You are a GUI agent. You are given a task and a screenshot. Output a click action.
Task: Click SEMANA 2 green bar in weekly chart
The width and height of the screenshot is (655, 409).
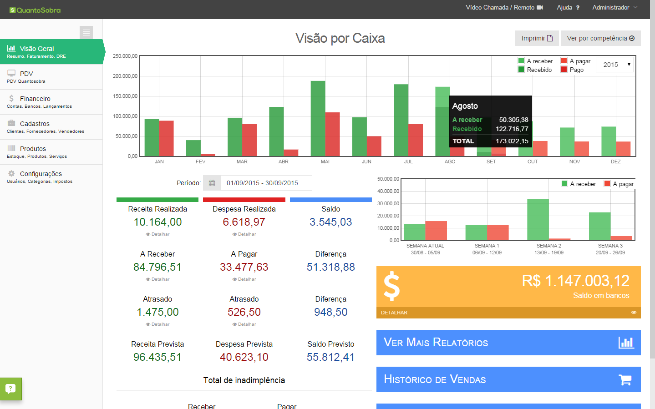(538, 219)
